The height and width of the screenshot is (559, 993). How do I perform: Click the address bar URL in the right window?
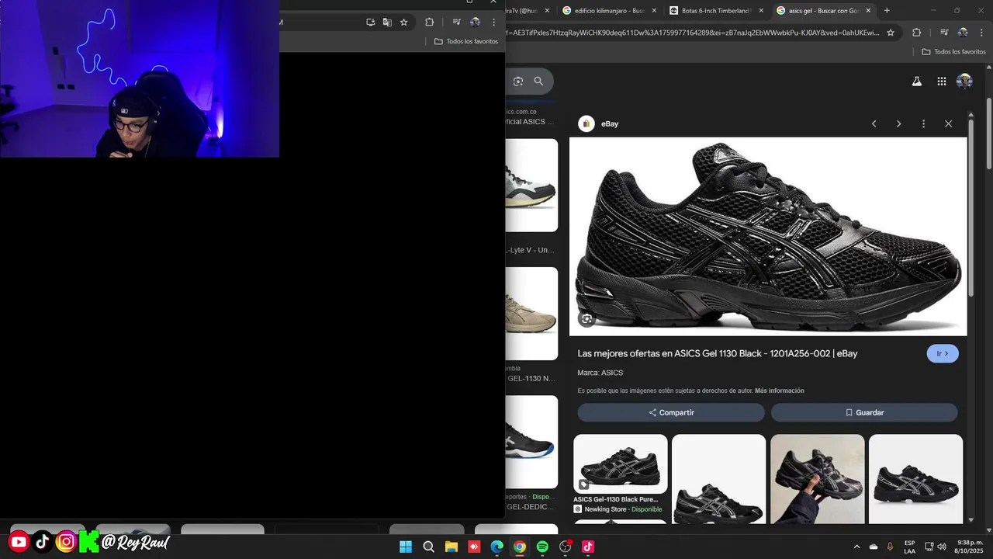pos(692,33)
